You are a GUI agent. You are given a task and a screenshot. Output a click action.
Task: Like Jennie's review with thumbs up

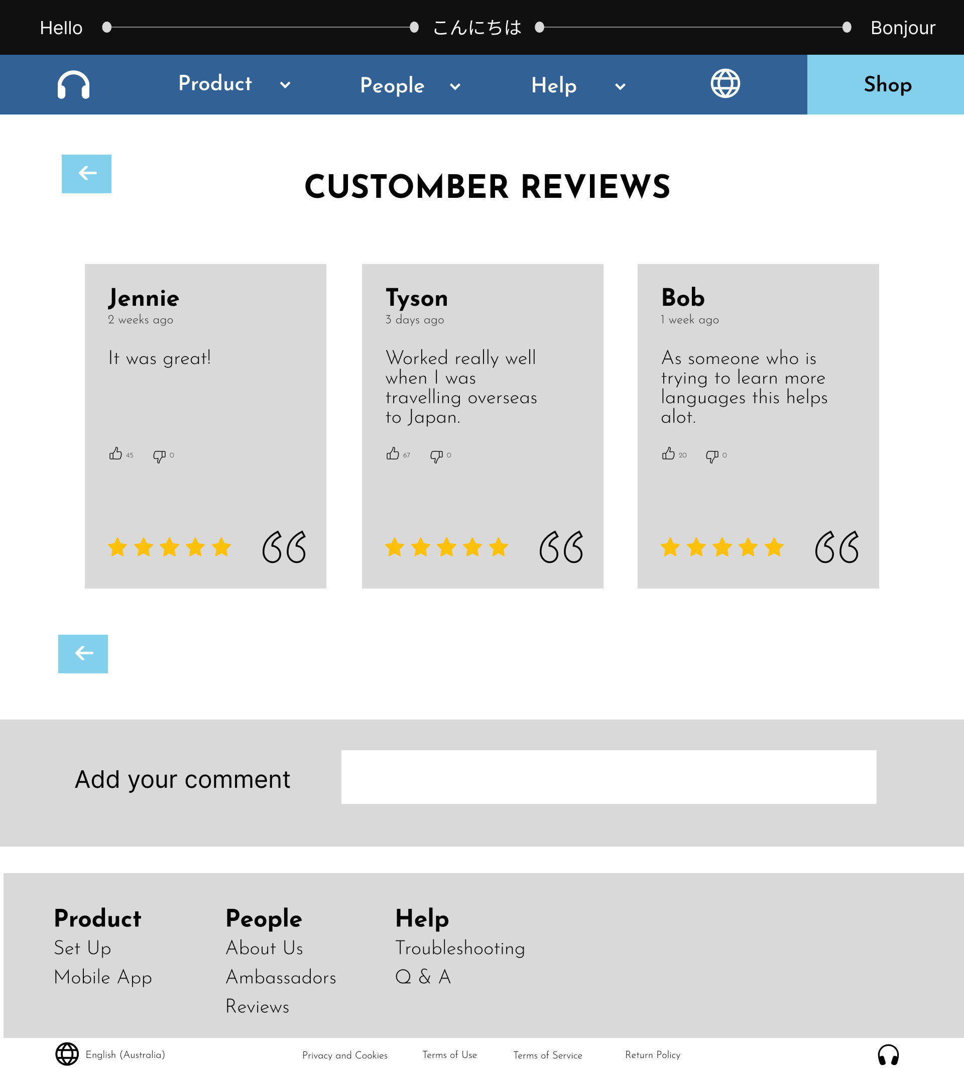pos(115,454)
